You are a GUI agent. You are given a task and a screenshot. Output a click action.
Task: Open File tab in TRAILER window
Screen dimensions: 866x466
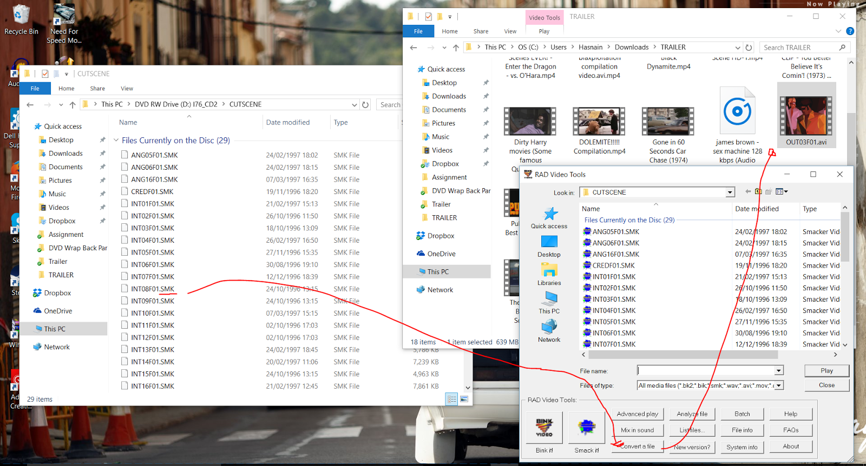[418, 31]
